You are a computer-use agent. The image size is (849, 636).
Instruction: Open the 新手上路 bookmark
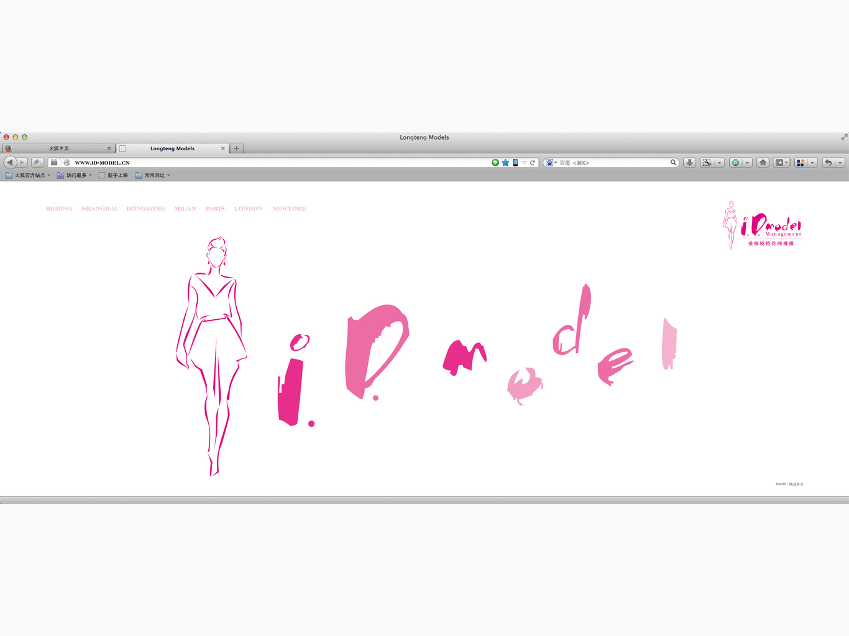tap(113, 175)
